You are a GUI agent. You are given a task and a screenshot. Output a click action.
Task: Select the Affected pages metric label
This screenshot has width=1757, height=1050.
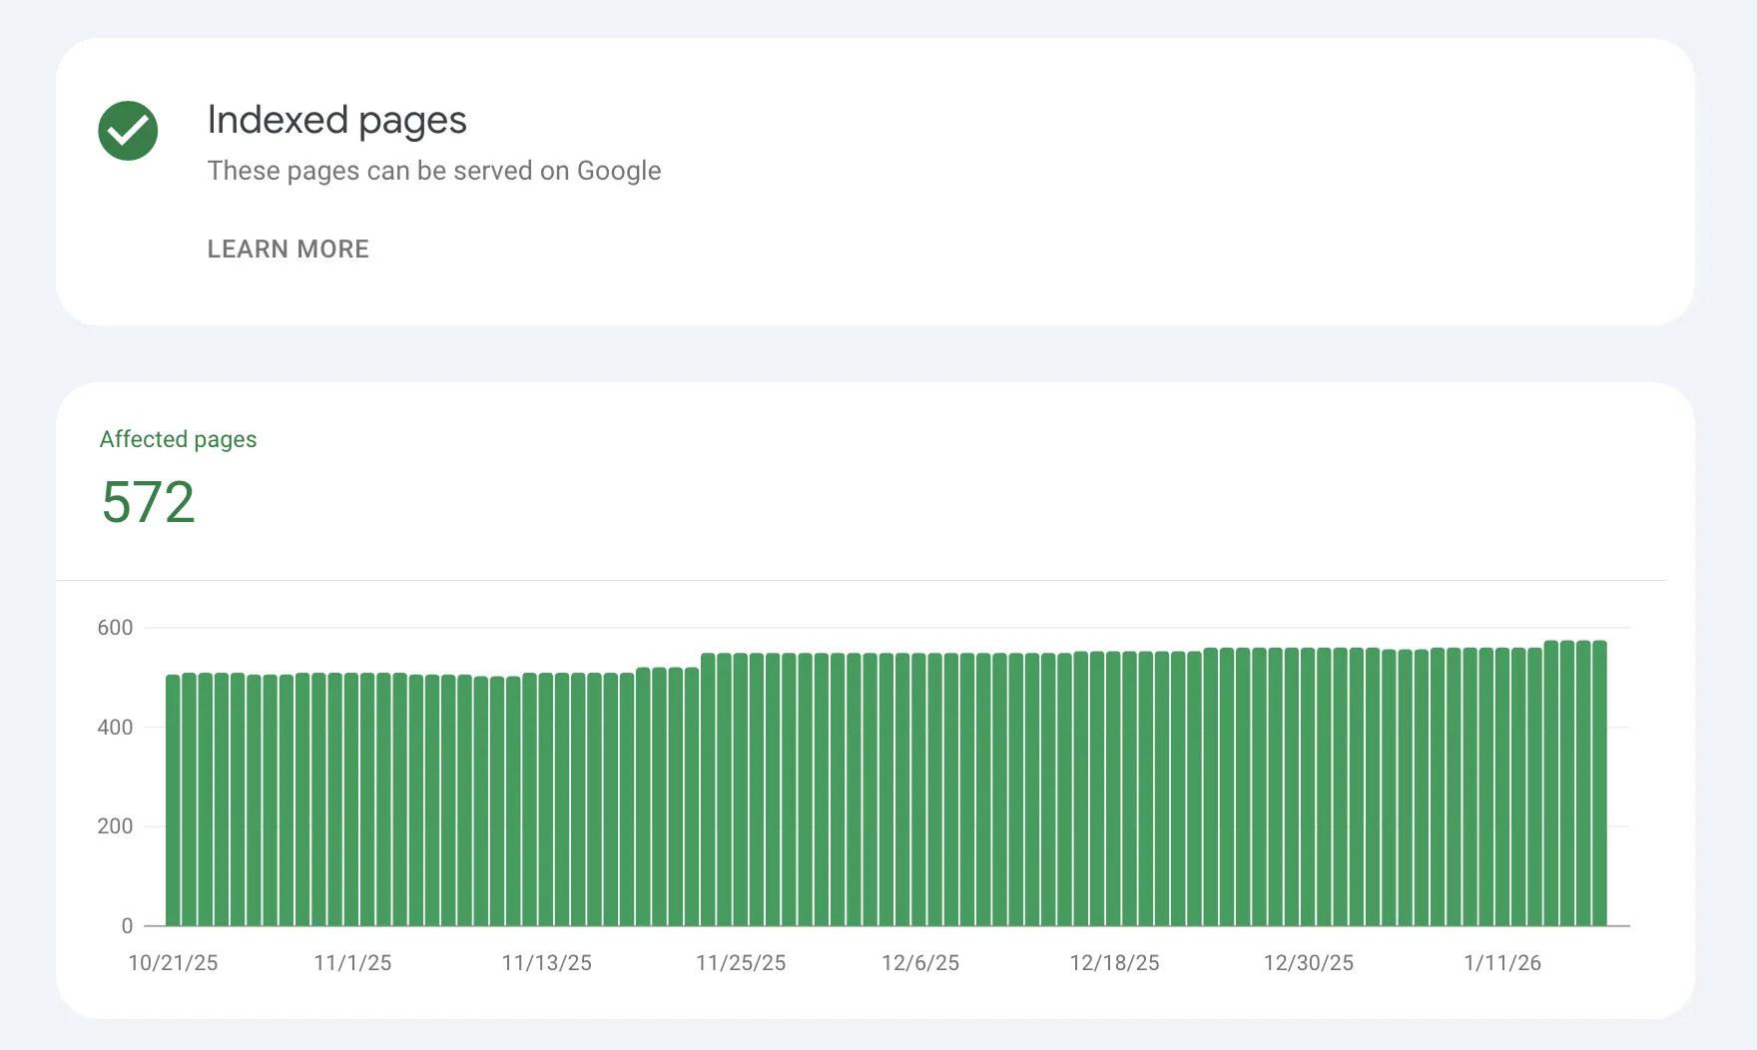[178, 439]
